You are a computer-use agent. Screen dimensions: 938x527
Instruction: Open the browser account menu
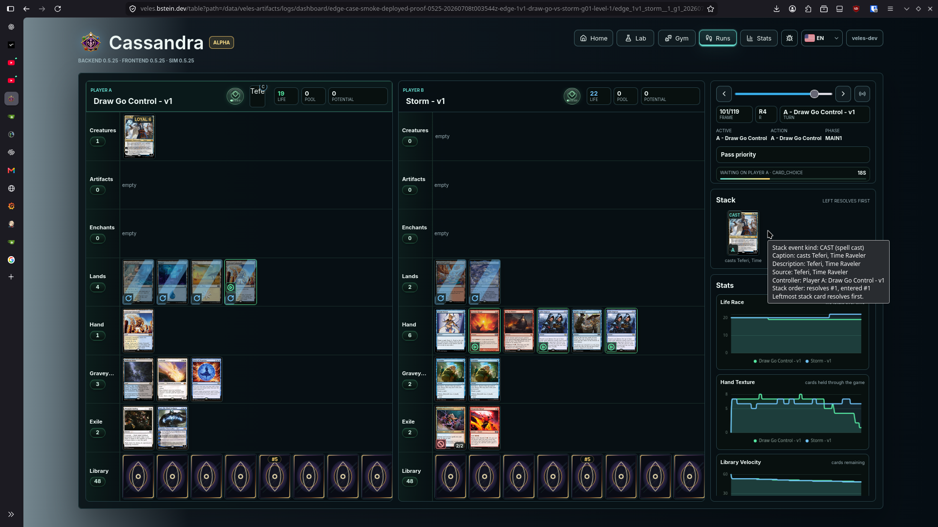pos(792,9)
